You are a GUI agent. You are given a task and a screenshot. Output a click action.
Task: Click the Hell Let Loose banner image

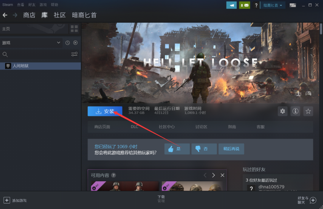click(200, 63)
